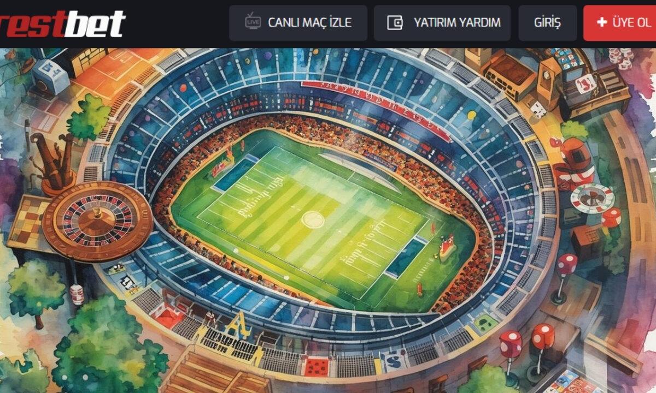The height and width of the screenshot is (393, 656).
Task: Click the large red-white poker chip
Action: tap(593, 199)
